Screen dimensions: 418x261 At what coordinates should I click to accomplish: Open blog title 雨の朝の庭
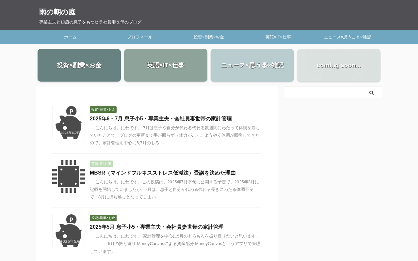pos(57,12)
